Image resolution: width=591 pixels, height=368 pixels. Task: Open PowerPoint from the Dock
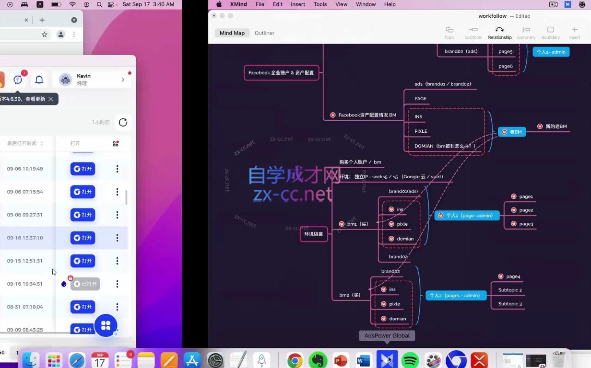pyautogui.click(x=341, y=360)
